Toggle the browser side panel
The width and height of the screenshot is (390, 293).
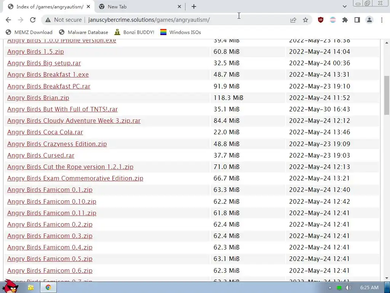[357, 20]
